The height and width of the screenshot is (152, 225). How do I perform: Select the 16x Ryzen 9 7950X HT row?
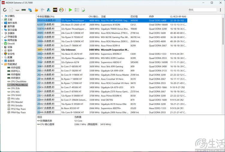tap(112, 37)
